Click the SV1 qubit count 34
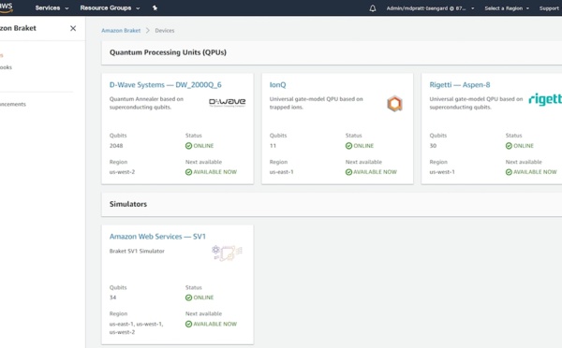Image resolution: width=562 pixels, height=348 pixels. [x=112, y=297]
